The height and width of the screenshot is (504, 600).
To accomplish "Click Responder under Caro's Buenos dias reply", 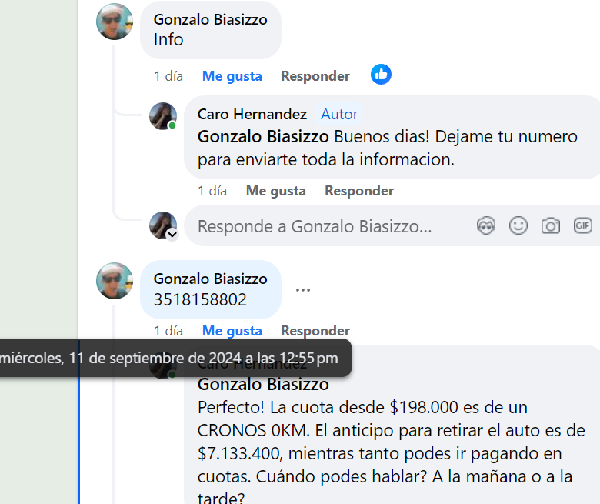I will [358, 191].
